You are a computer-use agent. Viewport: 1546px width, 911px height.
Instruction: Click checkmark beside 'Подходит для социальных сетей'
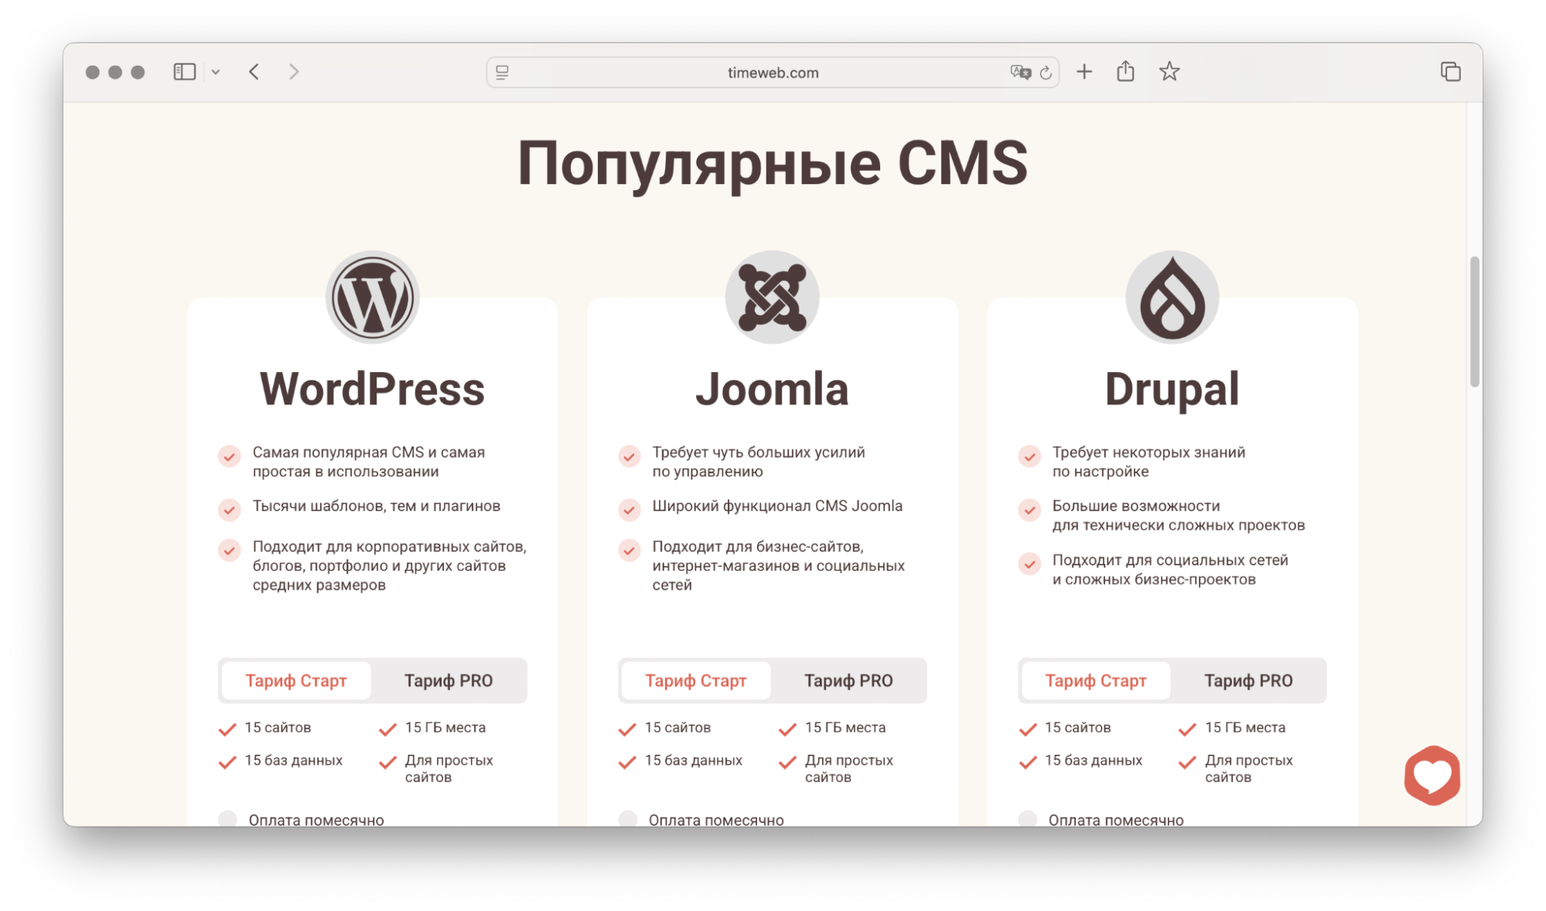pyautogui.click(x=1029, y=563)
